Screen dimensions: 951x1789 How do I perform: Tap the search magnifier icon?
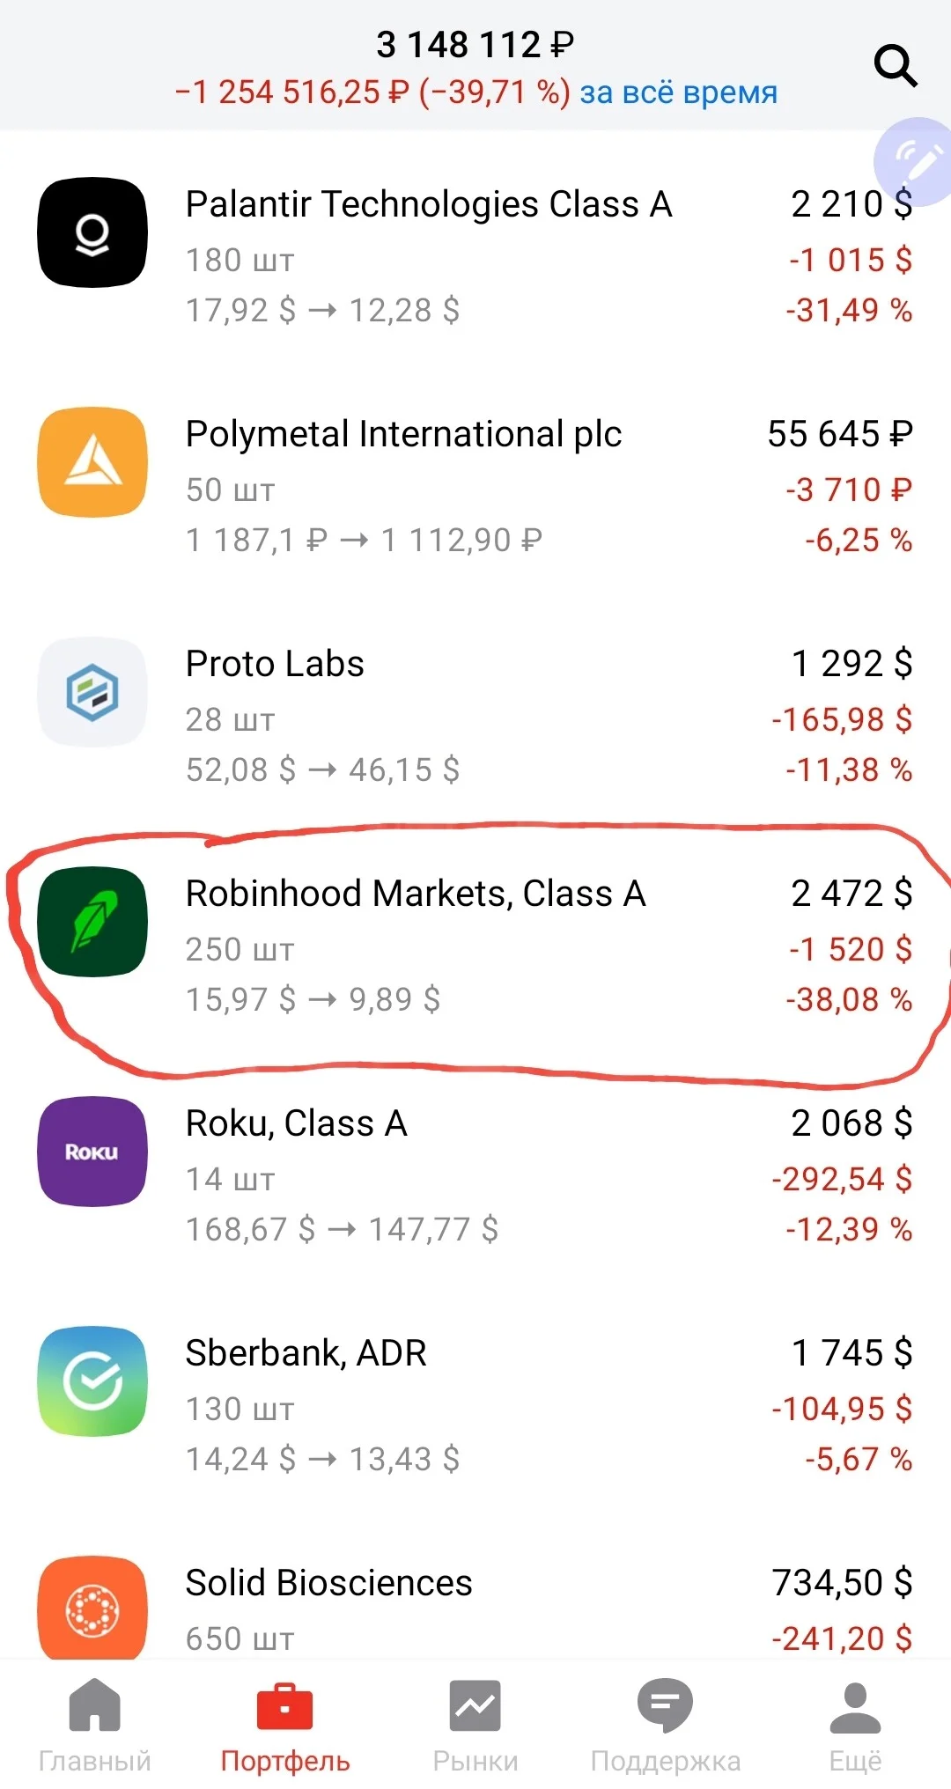point(896,66)
